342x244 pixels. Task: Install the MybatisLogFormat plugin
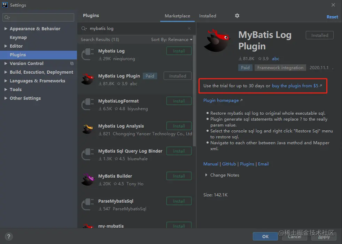[179, 101]
